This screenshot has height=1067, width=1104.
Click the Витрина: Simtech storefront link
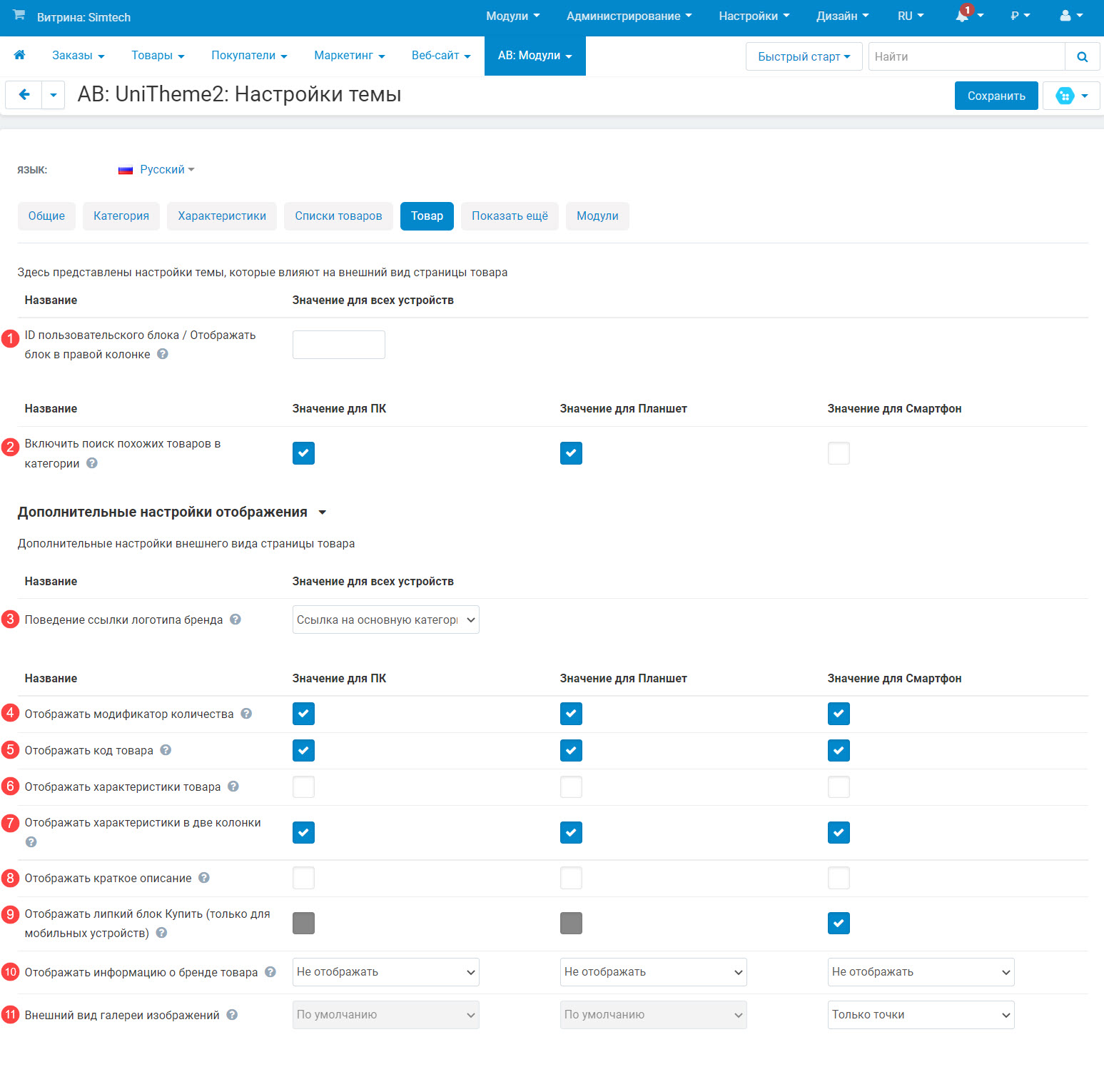tap(83, 17)
